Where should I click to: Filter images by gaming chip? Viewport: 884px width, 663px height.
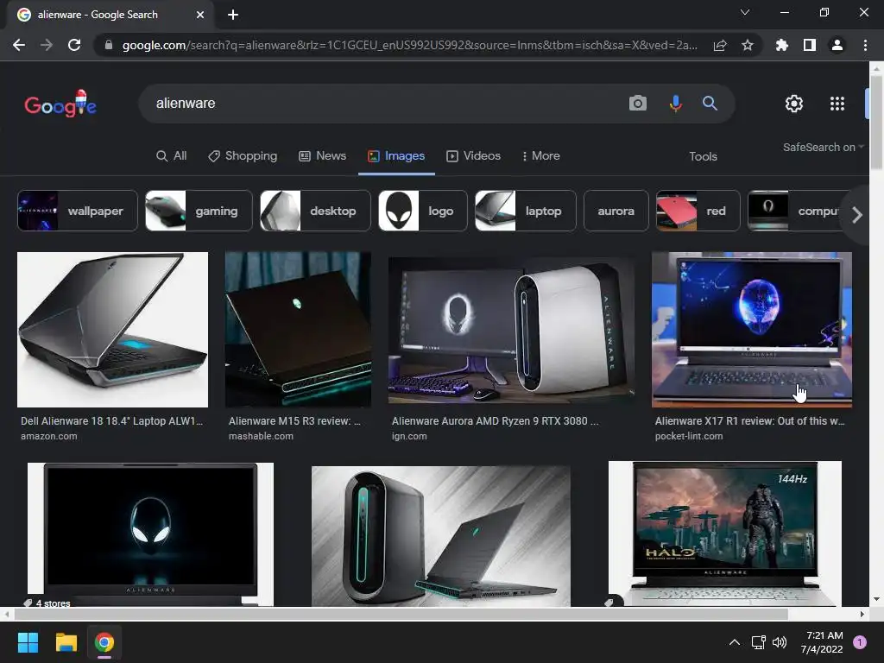(x=199, y=211)
